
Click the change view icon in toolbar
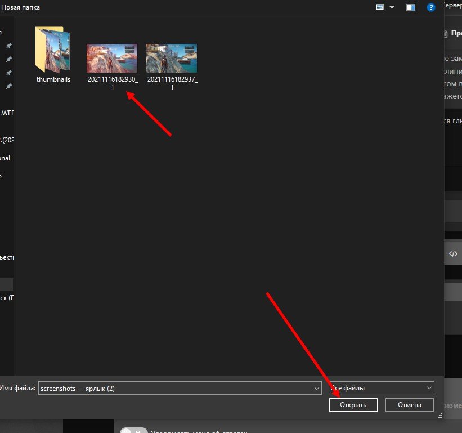click(x=379, y=7)
